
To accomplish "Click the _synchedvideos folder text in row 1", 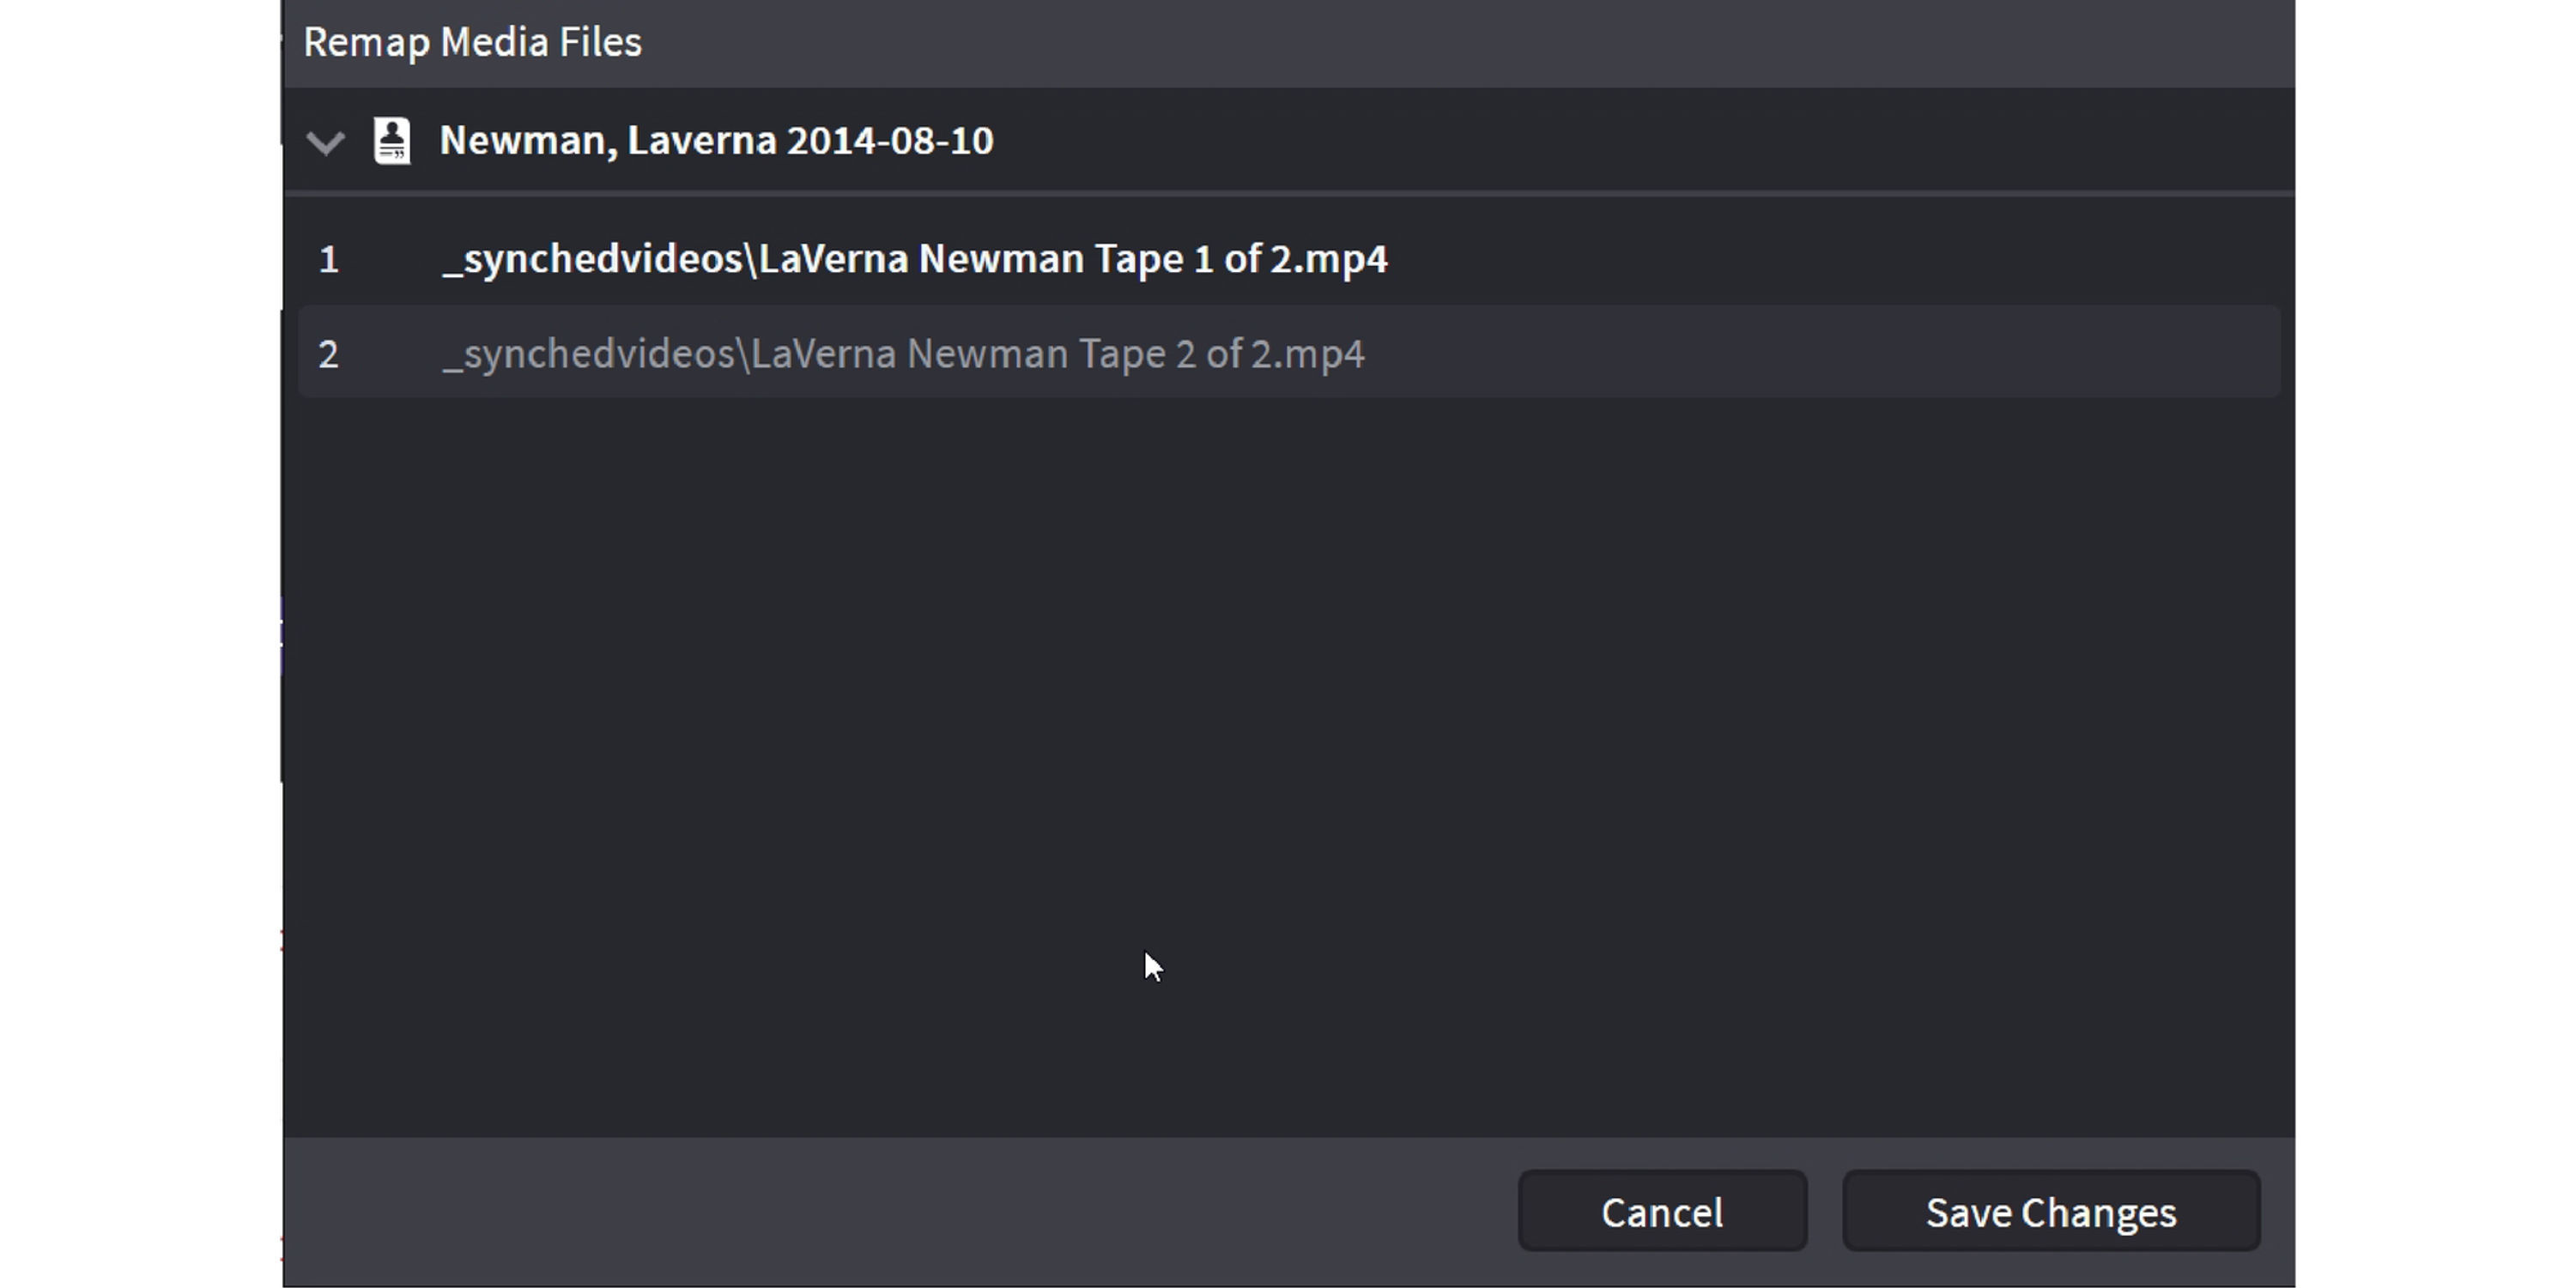I will [592, 260].
